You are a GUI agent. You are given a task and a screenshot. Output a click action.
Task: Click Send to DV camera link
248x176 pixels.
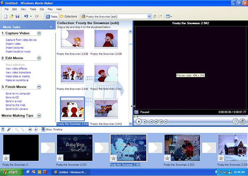click(17, 109)
